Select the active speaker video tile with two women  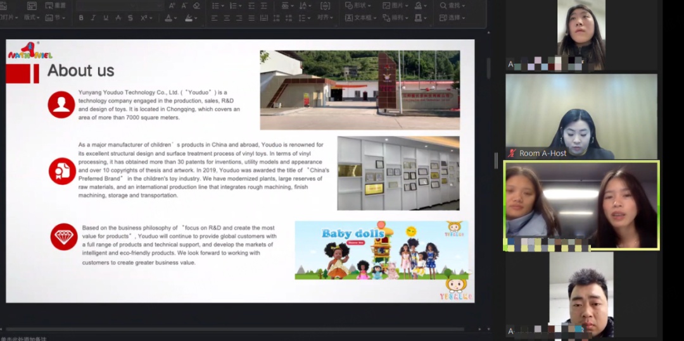[581, 206]
